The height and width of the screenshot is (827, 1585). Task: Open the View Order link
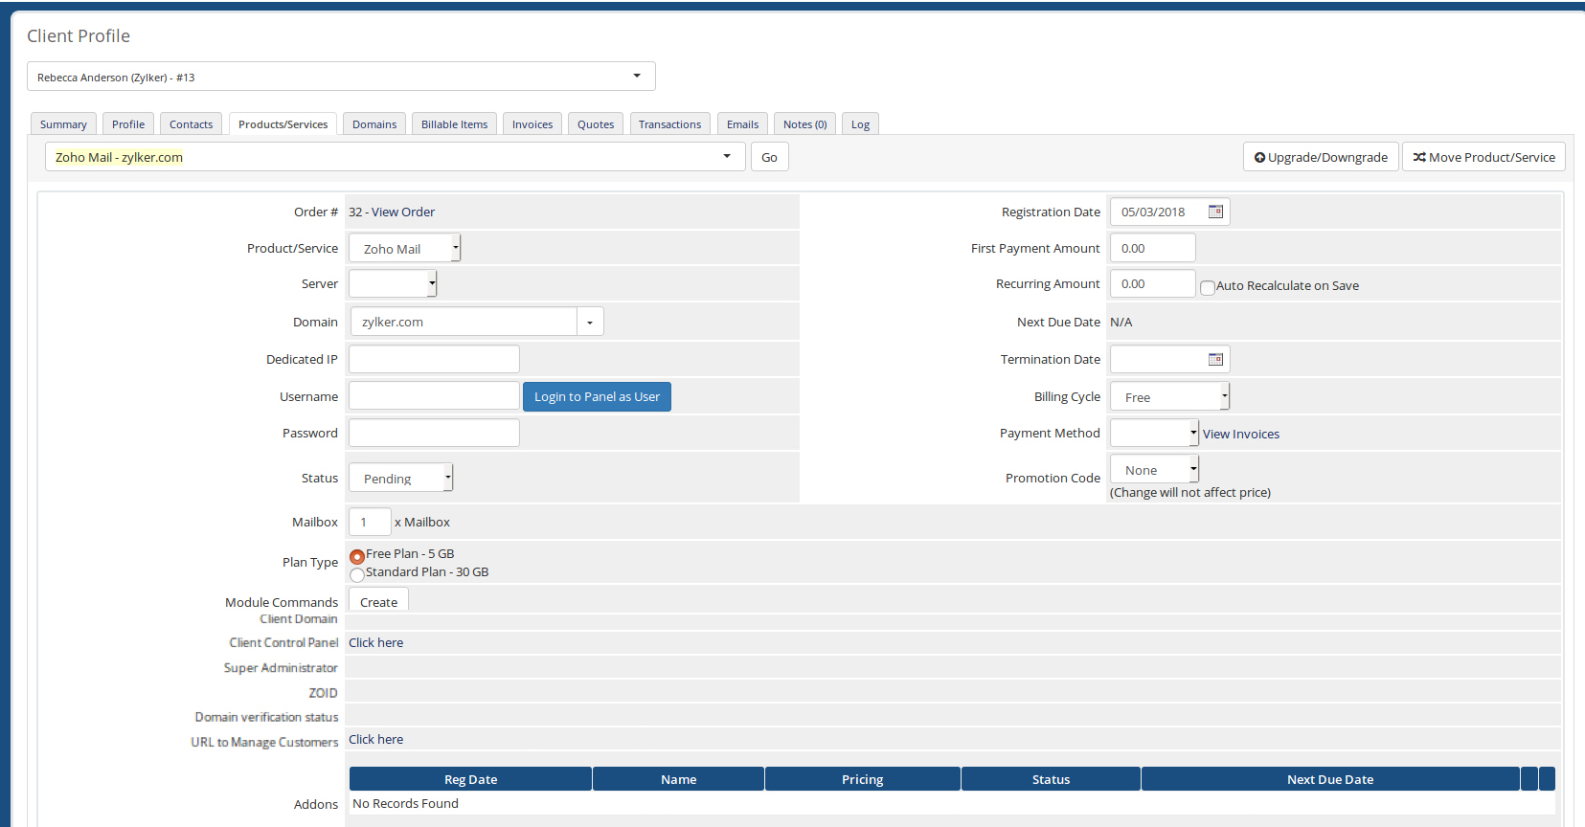point(403,212)
